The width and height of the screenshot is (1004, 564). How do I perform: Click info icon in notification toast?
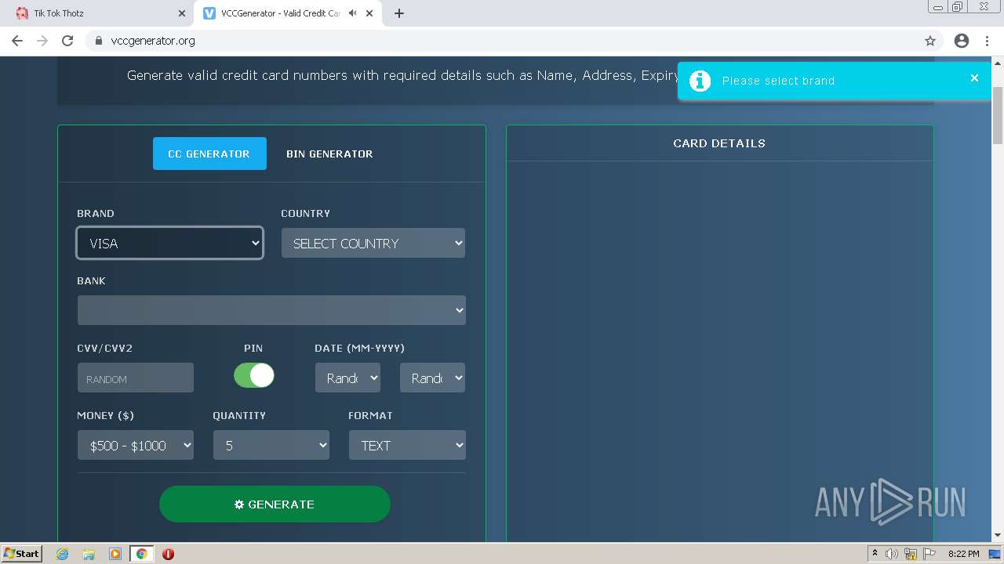pyautogui.click(x=700, y=81)
